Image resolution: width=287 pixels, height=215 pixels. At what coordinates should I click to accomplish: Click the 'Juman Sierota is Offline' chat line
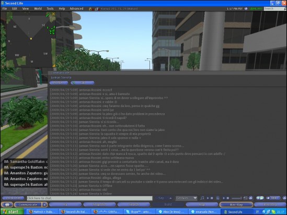click(x=81, y=186)
